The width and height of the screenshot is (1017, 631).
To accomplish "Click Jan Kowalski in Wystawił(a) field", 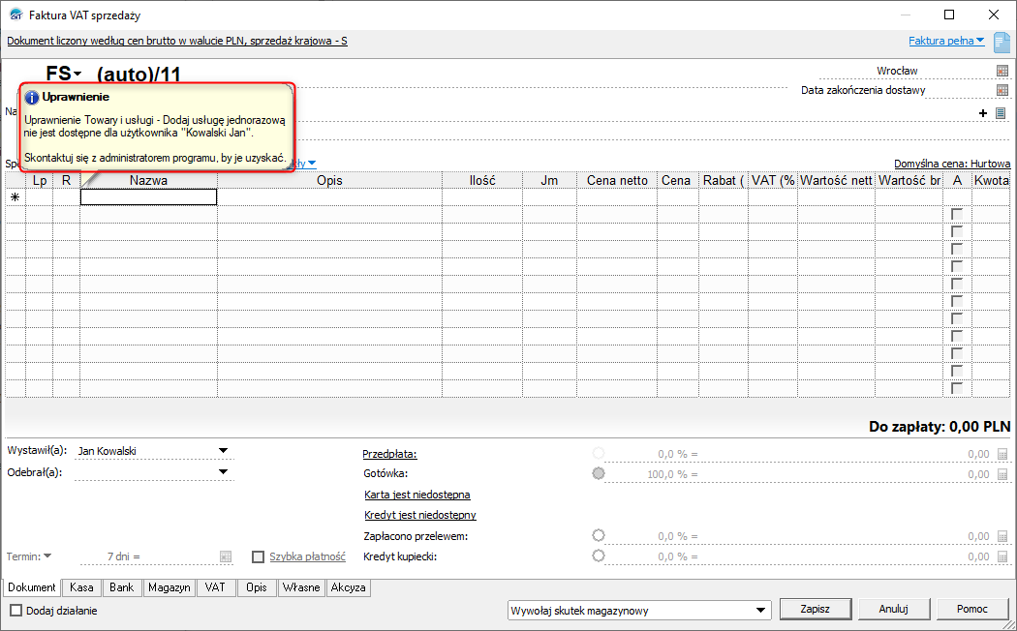I will click(x=107, y=452).
